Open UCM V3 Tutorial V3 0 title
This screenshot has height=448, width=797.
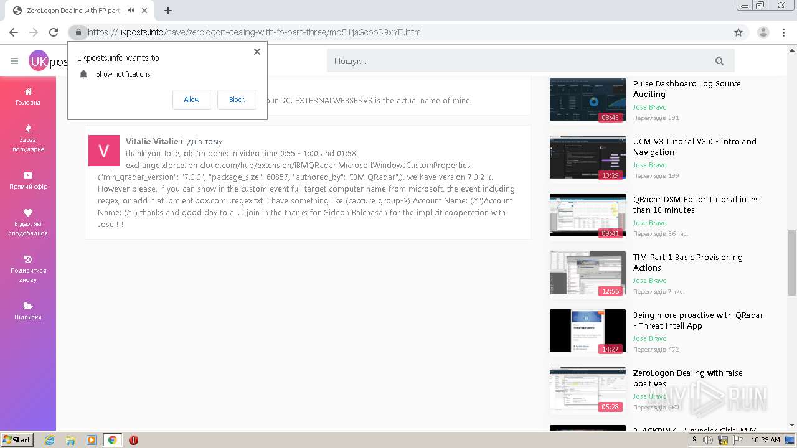click(x=695, y=147)
